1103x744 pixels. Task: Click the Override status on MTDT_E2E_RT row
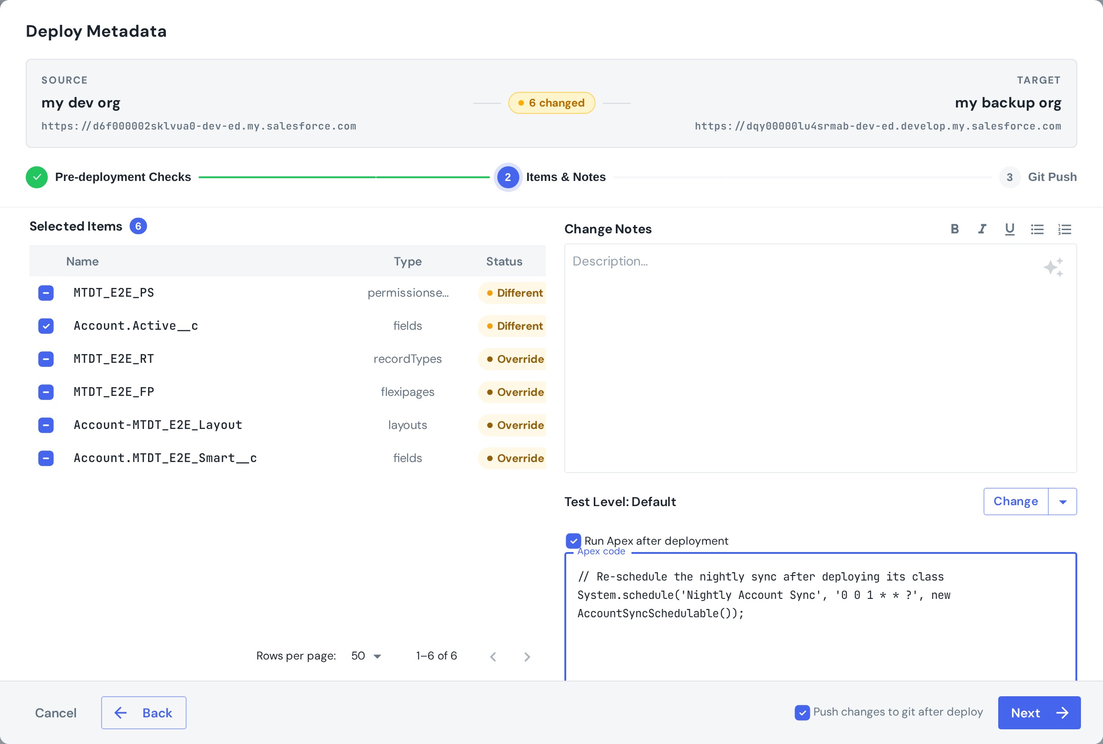click(x=512, y=359)
